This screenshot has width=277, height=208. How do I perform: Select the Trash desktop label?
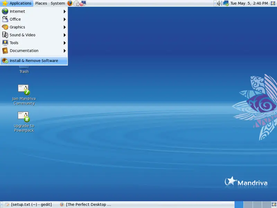(24, 71)
